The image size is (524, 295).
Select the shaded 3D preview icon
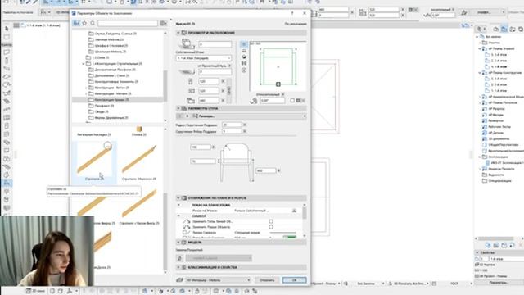pos(244,57)
